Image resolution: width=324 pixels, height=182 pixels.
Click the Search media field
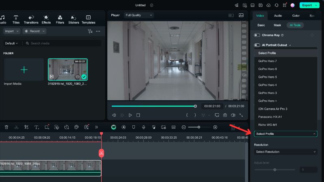pos(63,43)
